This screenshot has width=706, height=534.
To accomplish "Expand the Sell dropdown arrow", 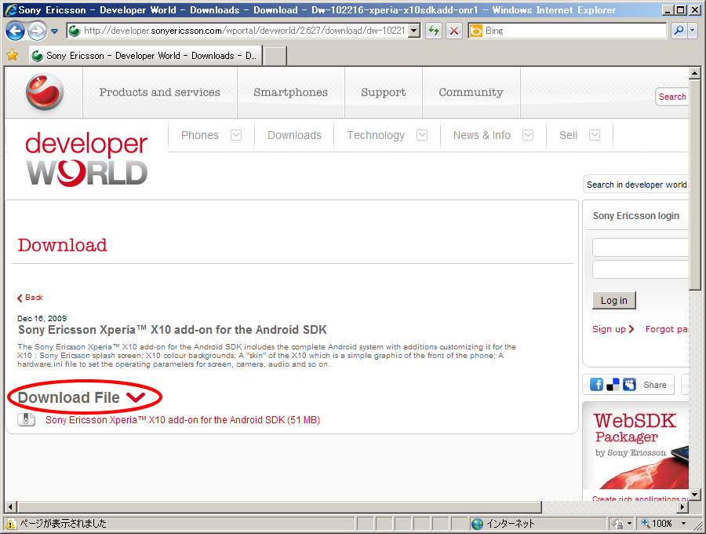I will coord(595,135).
